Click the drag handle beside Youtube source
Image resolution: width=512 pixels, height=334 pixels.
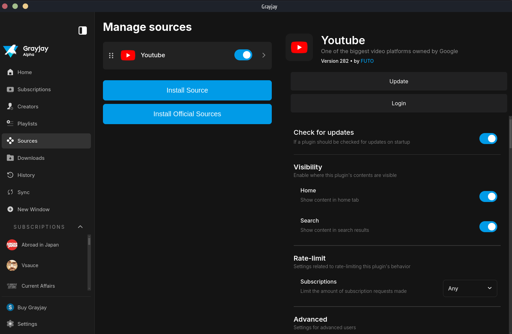[111, 56]
